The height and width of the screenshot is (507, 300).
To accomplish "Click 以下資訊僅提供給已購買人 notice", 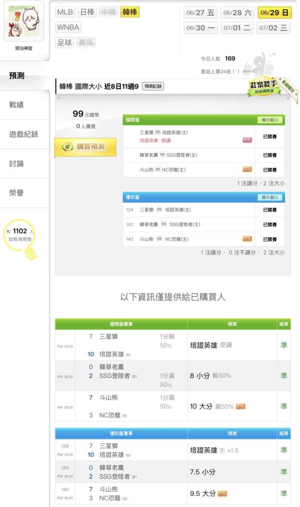I will (x=173, y=297).
